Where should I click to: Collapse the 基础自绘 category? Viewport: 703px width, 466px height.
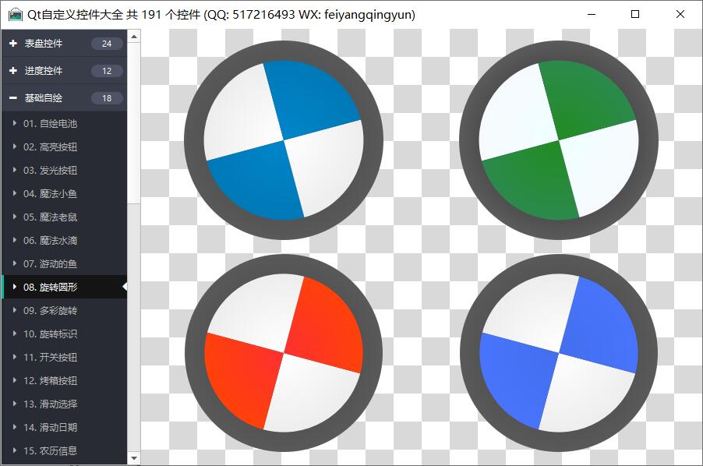coord(44,98)
